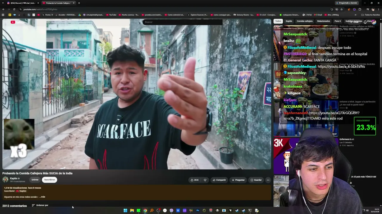
Task: Open the Sensory Rooms bookmark
Action: click(244, 15)
